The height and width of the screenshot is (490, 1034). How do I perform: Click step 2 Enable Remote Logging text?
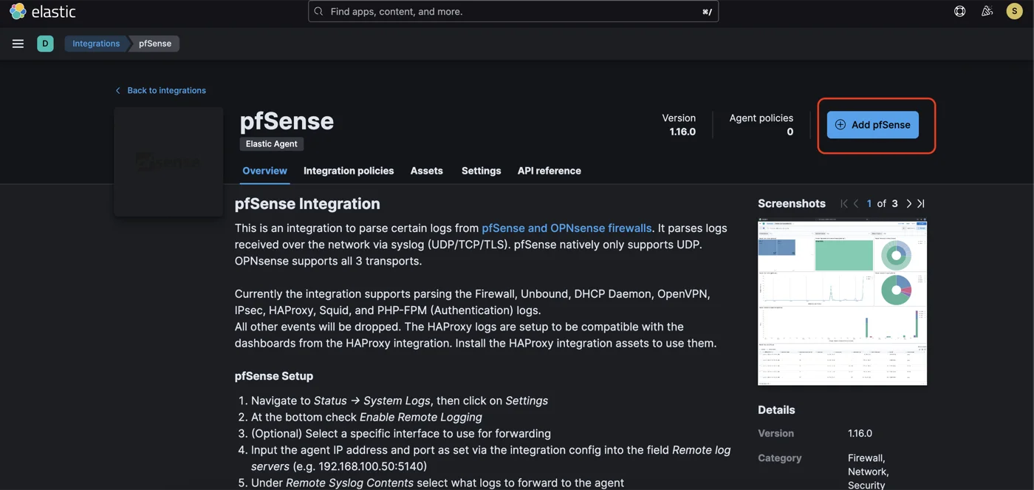[x=421, y=418]
